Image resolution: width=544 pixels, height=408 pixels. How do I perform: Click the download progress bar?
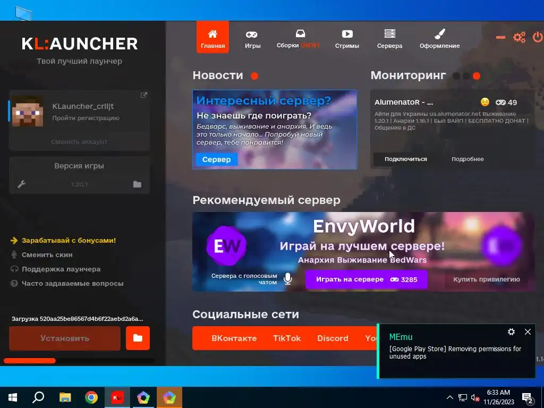click(79, 361)
